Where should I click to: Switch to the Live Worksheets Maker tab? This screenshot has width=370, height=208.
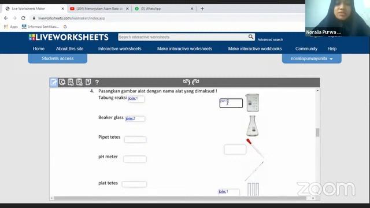[35, 9]
